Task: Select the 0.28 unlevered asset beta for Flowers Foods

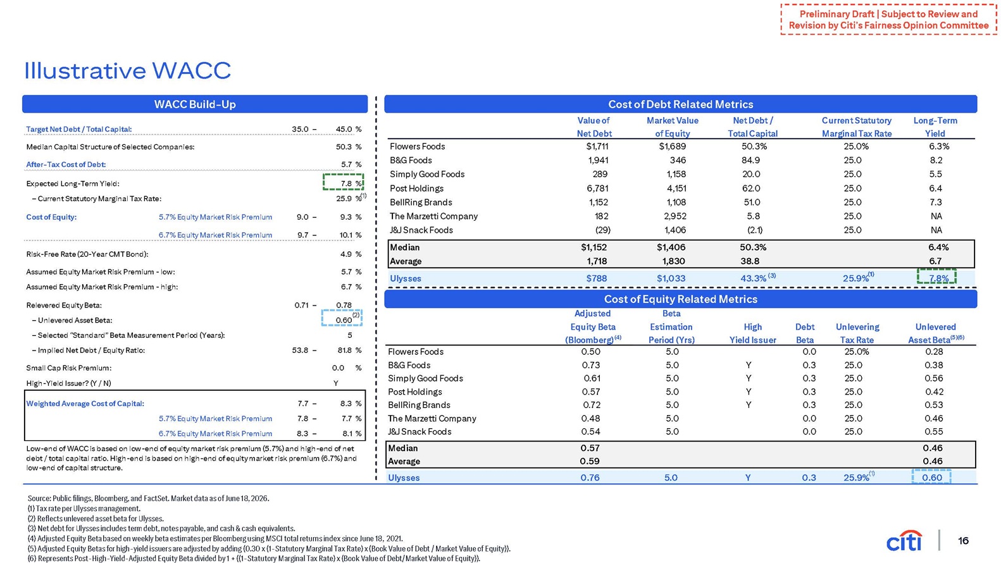Action: point(934,352)
